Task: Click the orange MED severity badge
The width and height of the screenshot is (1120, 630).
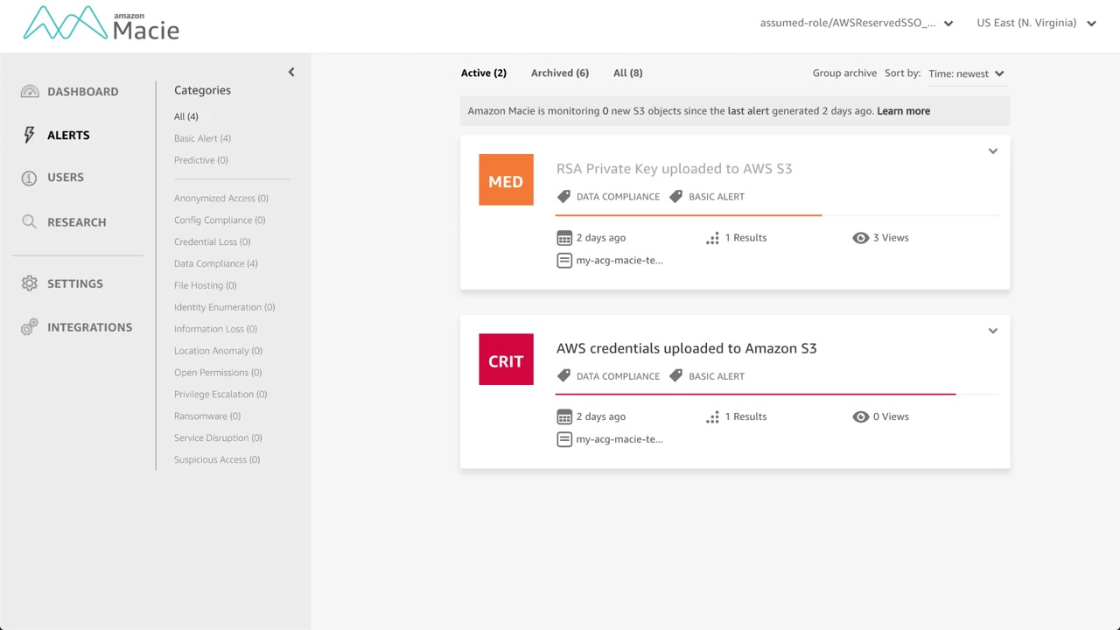Action: (506, 180)
